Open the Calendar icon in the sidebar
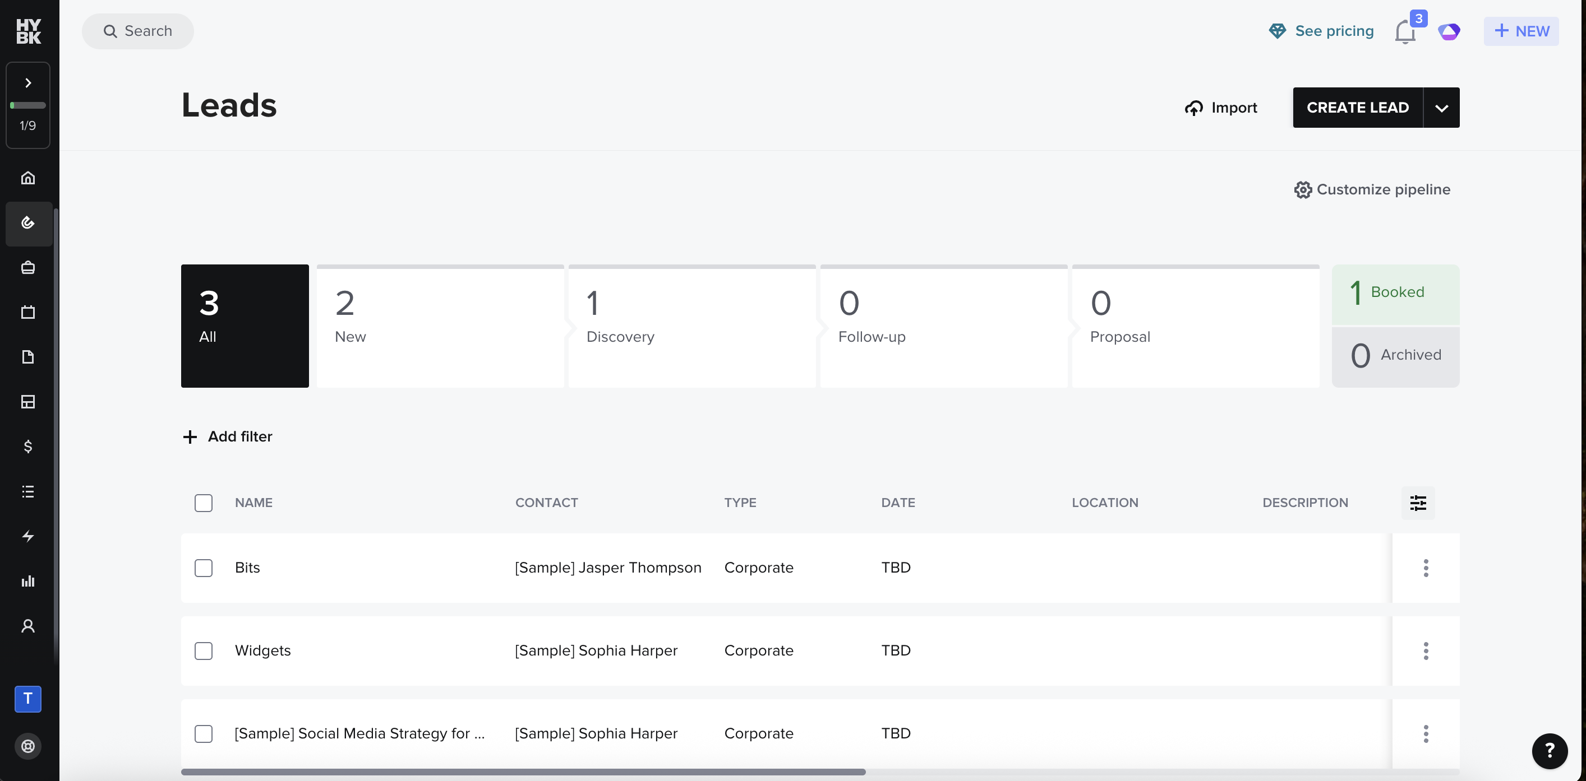The height and width of the screenshot is (781, 1586). click(x=27, y=312)
